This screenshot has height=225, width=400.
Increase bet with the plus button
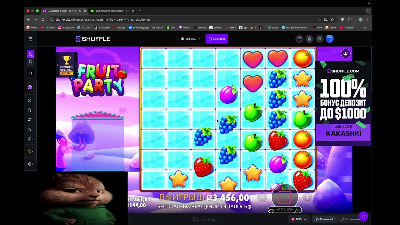point(307,197)
